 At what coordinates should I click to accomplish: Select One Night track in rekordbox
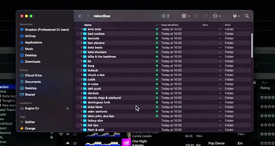[x=140, y=141]
